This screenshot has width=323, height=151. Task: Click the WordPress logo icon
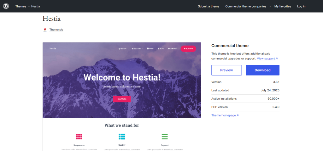tap(6, 6)
